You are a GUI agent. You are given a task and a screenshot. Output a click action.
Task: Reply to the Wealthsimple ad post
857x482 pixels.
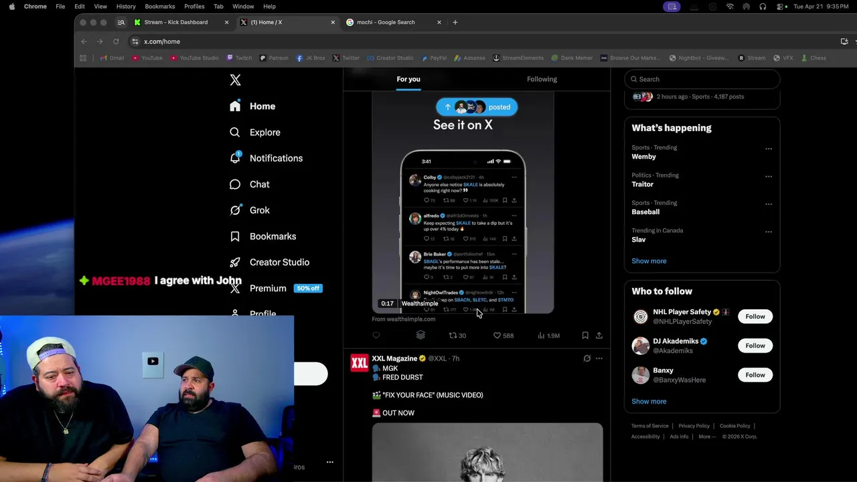[x=376, y=335]
